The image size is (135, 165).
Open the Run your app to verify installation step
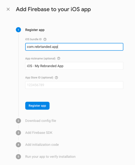coord(50,157)
